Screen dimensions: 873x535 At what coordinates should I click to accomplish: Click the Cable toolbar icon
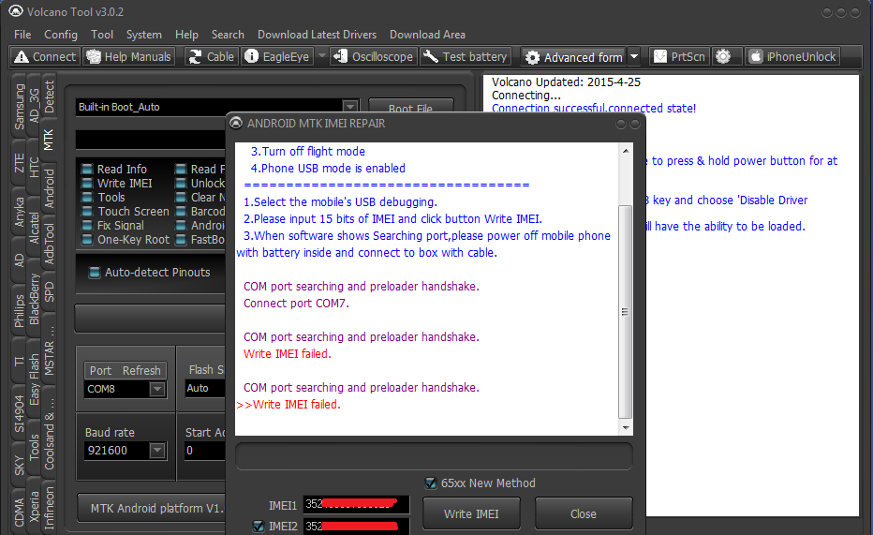coord(211,56)
